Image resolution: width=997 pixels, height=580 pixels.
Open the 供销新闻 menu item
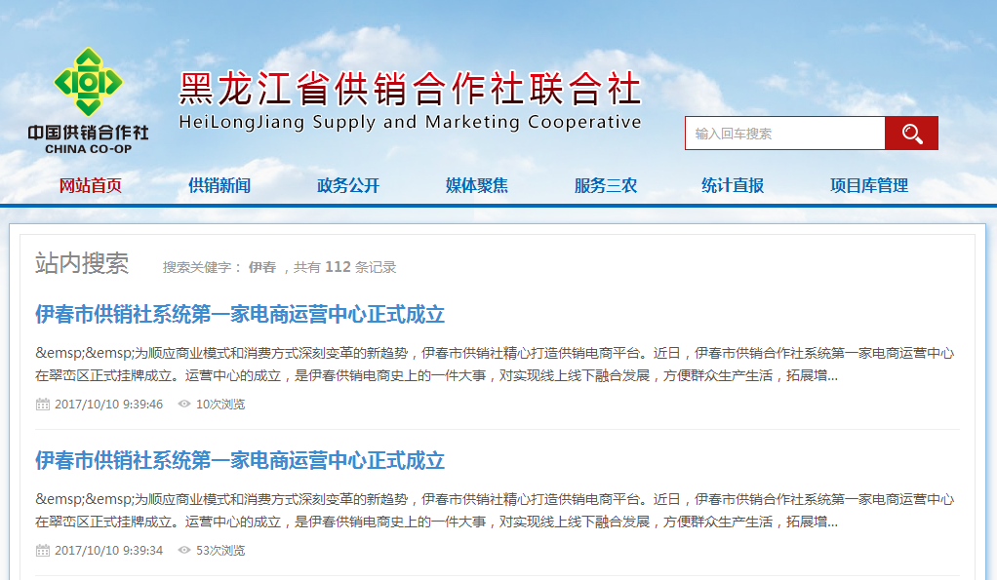[x=219, y=185]
